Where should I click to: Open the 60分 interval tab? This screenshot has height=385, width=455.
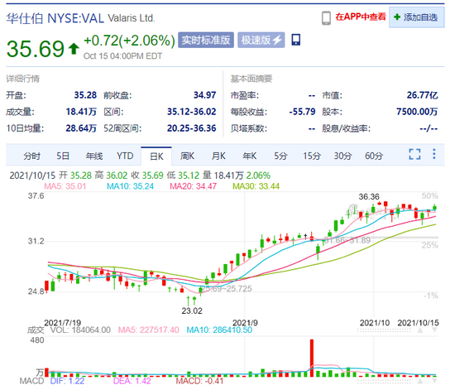(374, 156)
